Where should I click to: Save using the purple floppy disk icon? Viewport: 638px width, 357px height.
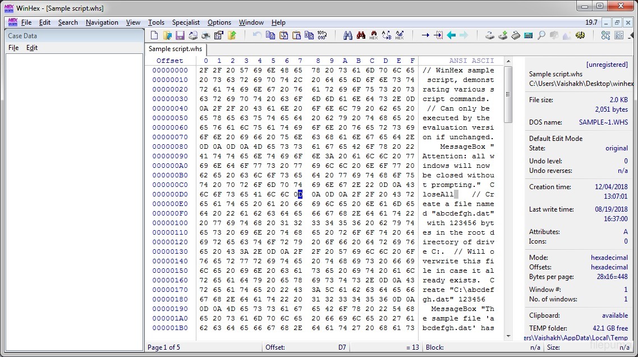[180, 35]
